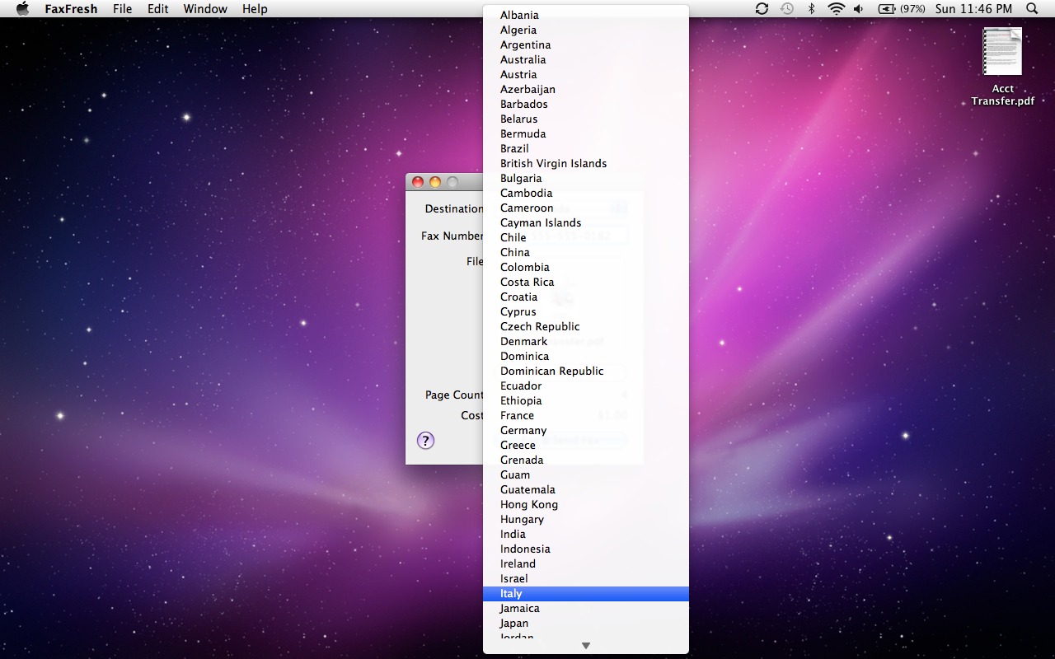The width and height of the screenshot is (1055, 659).
Task: Open the Time Machine menu bar icon
Action: 787,9
